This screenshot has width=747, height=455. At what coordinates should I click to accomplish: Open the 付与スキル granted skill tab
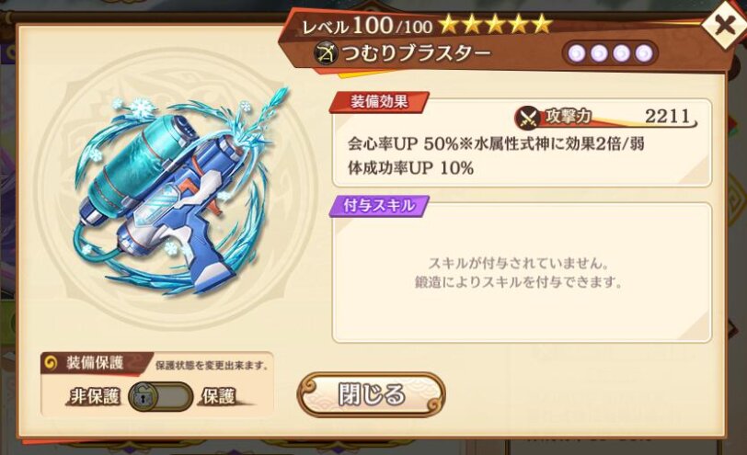coord(379,206)
